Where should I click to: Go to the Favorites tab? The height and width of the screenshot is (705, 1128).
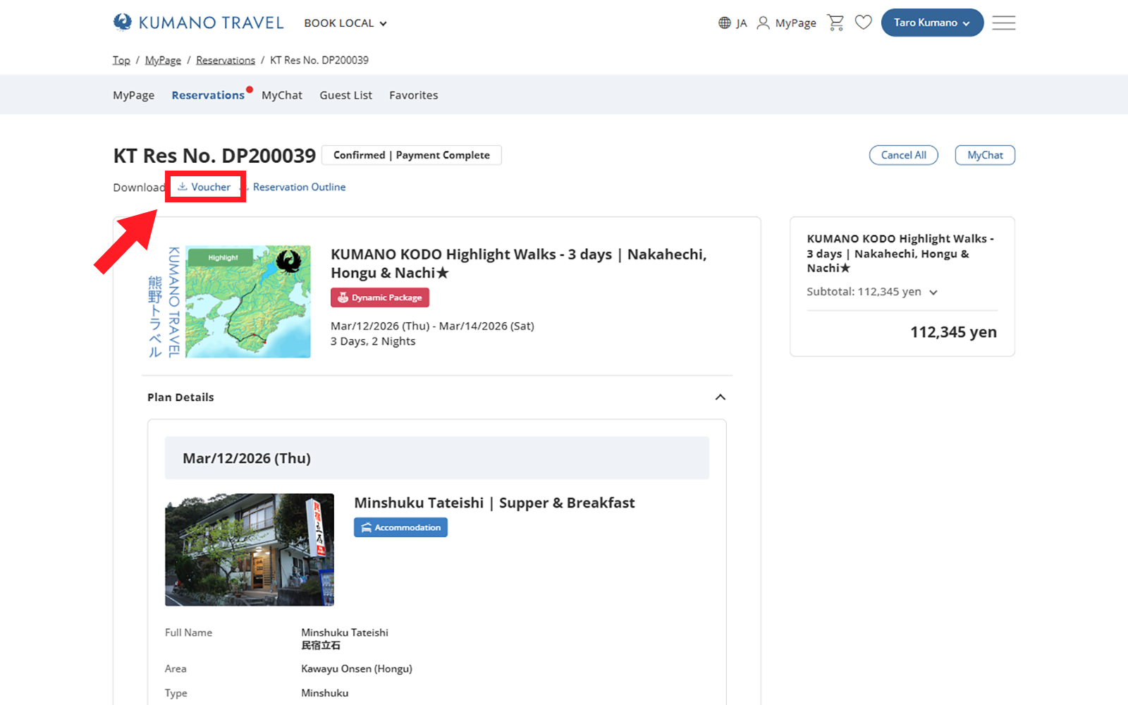click(x=413, y=95)
